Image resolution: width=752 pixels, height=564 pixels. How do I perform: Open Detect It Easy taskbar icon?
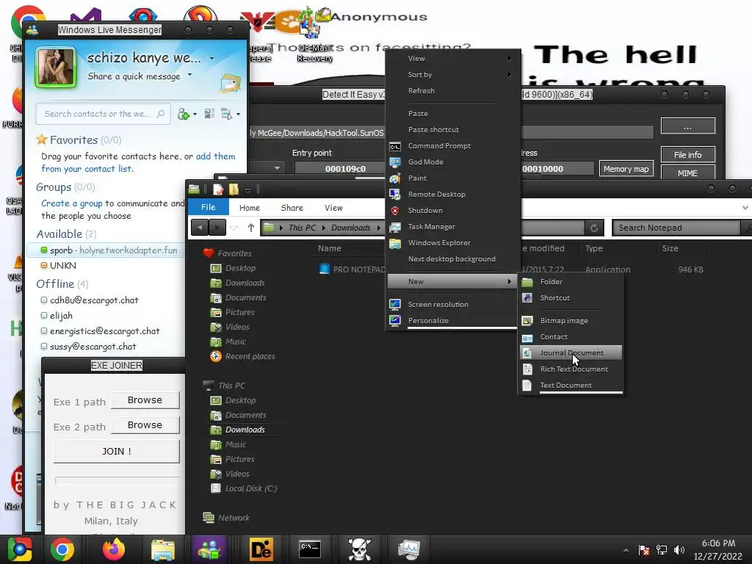(x=261, y=549)
